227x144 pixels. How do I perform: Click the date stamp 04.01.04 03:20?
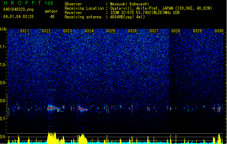18,17
